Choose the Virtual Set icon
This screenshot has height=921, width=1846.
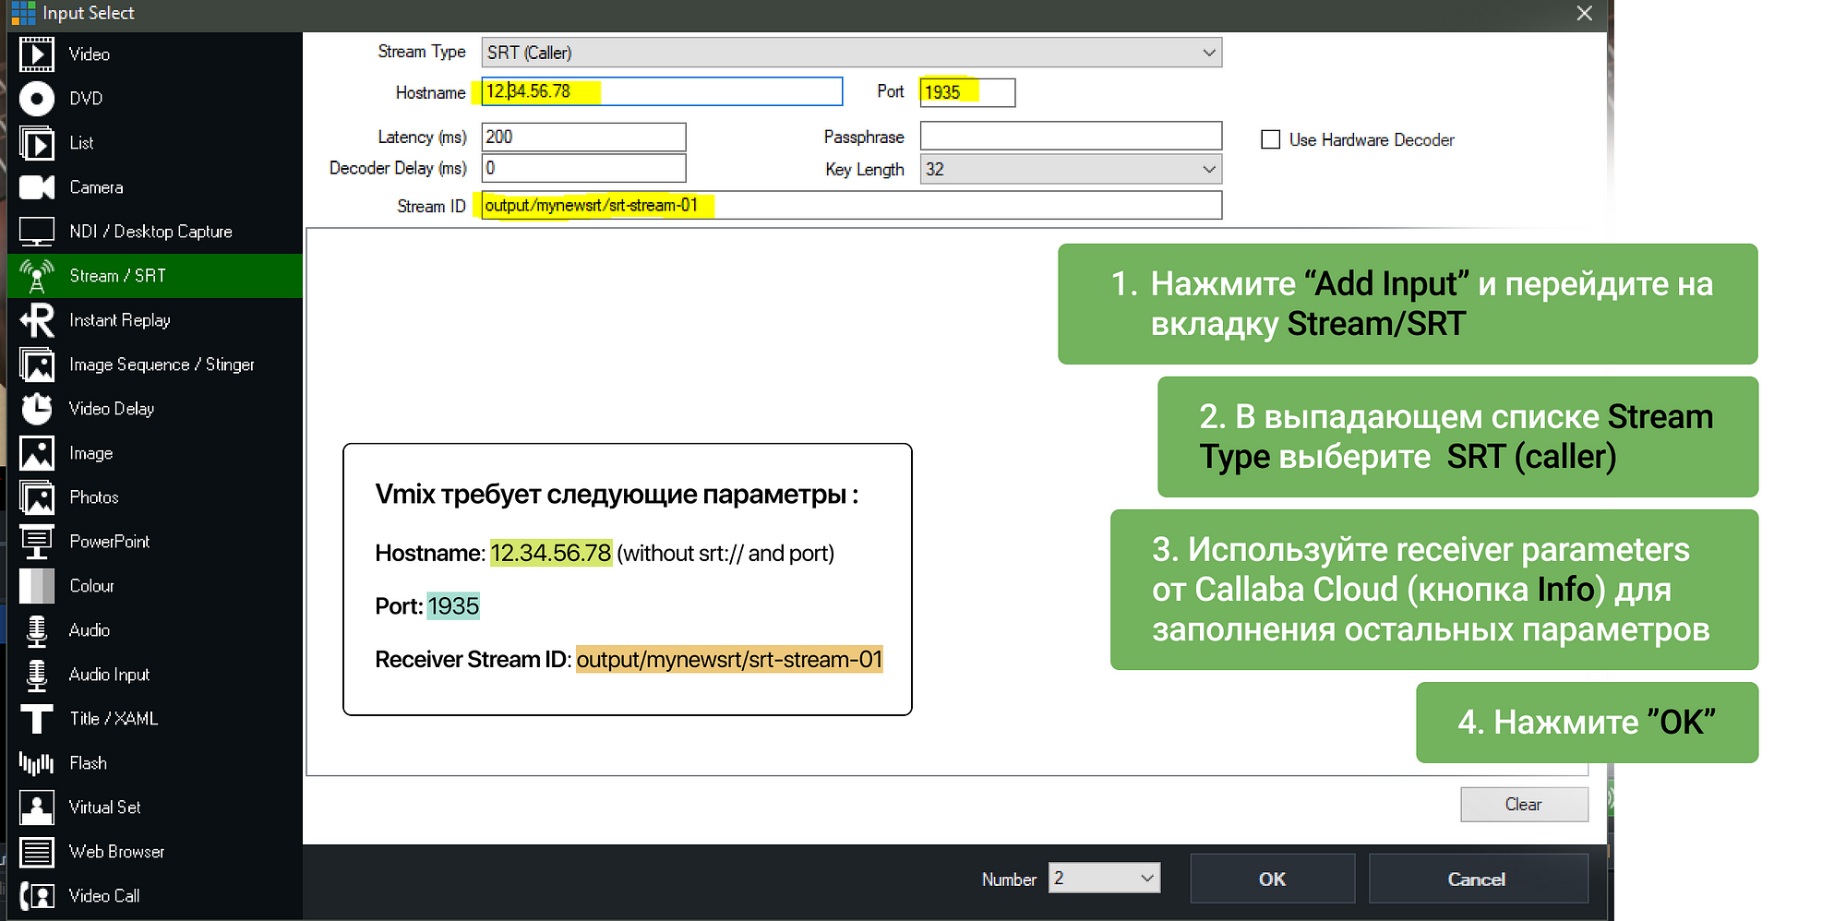click(37, 807)
